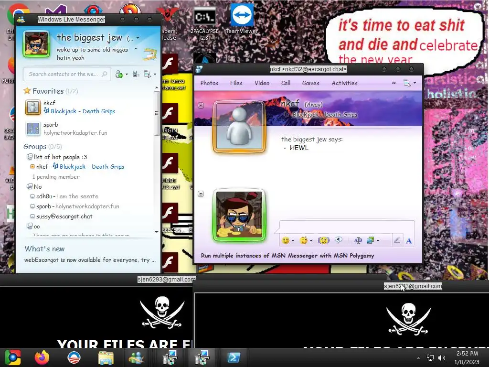Screen dimensions: 489x367
Task: Open the background picture dropdown arrow
Action: click(x=378, y=240)
